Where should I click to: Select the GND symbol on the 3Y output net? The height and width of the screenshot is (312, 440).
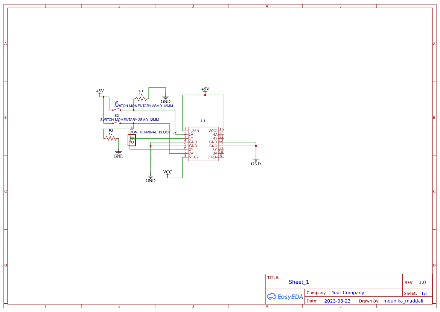(x=256, y=161)
